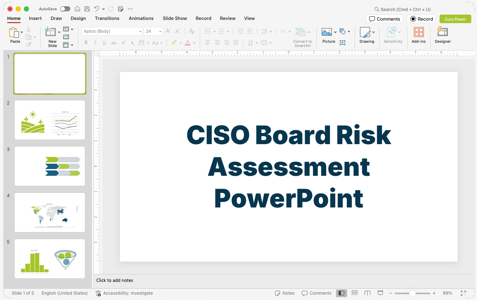Toggle Strikethrough formatting

[114, 43]
